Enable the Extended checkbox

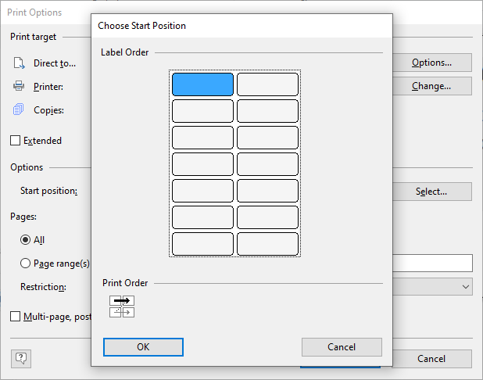pos(15,141)
